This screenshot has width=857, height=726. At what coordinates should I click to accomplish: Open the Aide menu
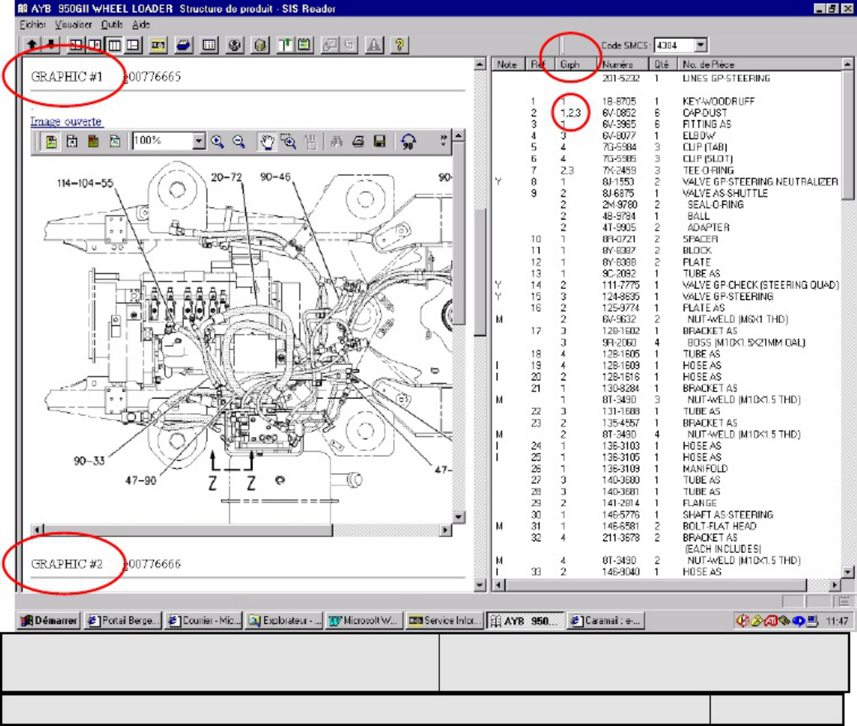(x=141, y=25)
